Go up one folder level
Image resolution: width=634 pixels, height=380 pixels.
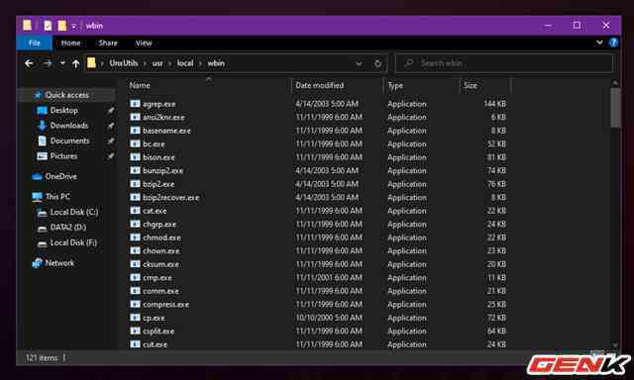coord(75,63)
